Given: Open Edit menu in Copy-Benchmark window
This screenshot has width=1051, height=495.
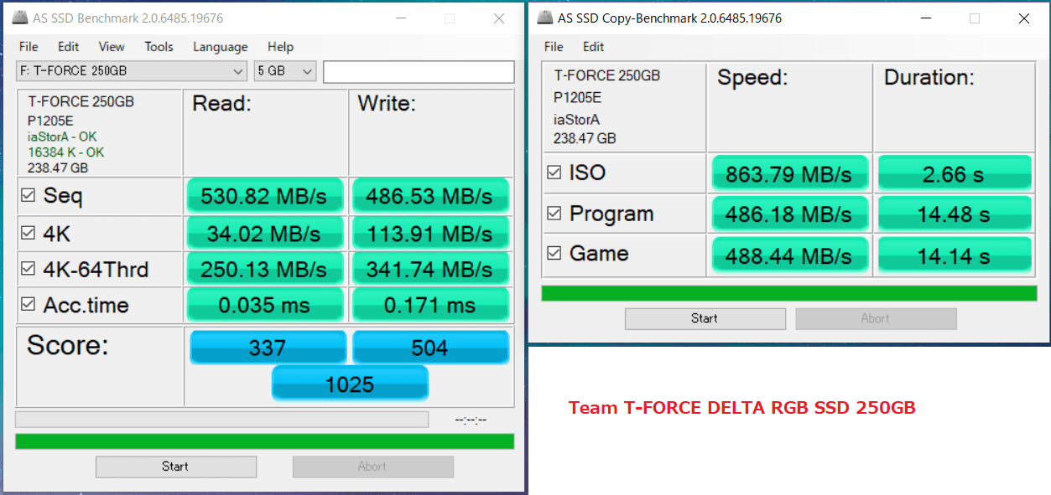Looking at the screenshot, I should click(x=594, y=47).
